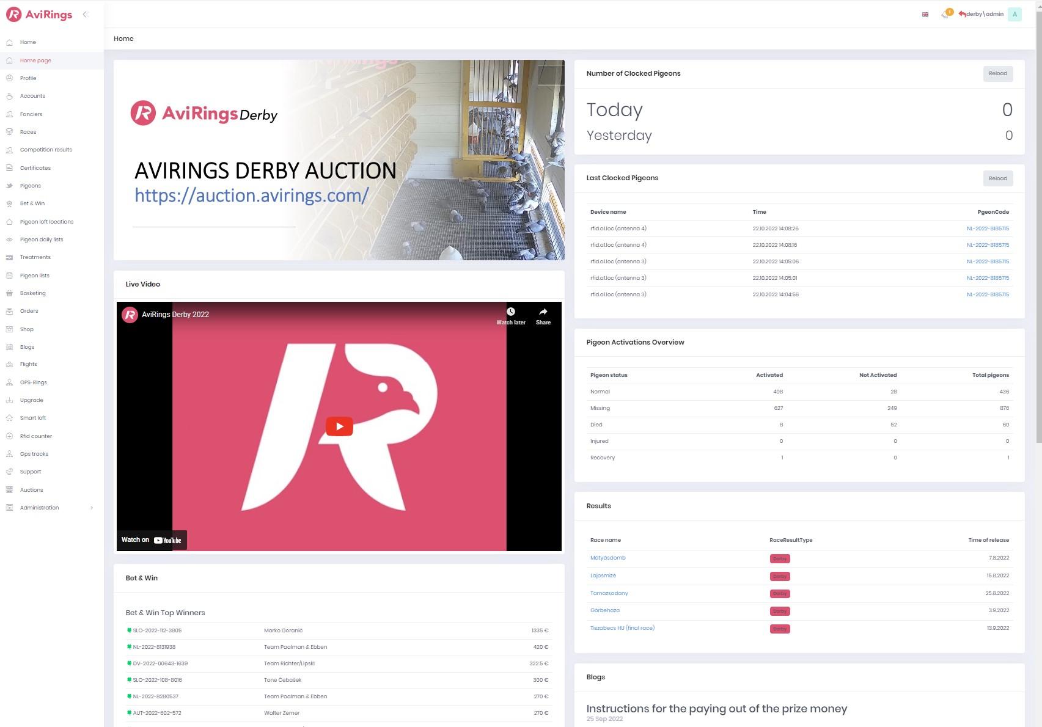Click the Races trophy icon
The image size is (1042, 727).
tap(9, 132)
